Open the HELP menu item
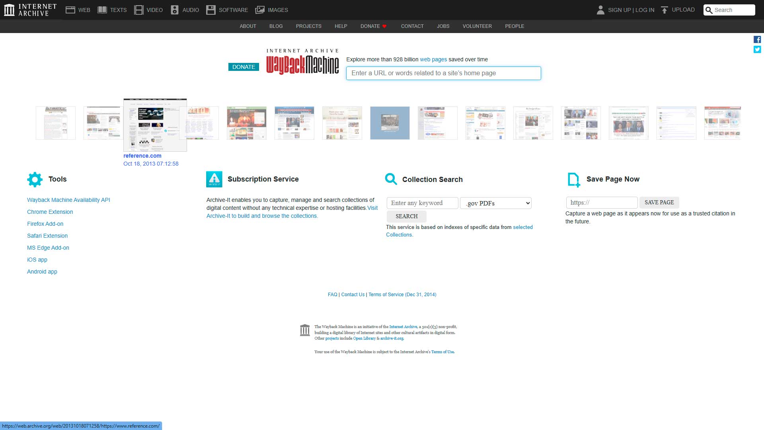This screenshot has width=764, height=430. pos(341,26)
